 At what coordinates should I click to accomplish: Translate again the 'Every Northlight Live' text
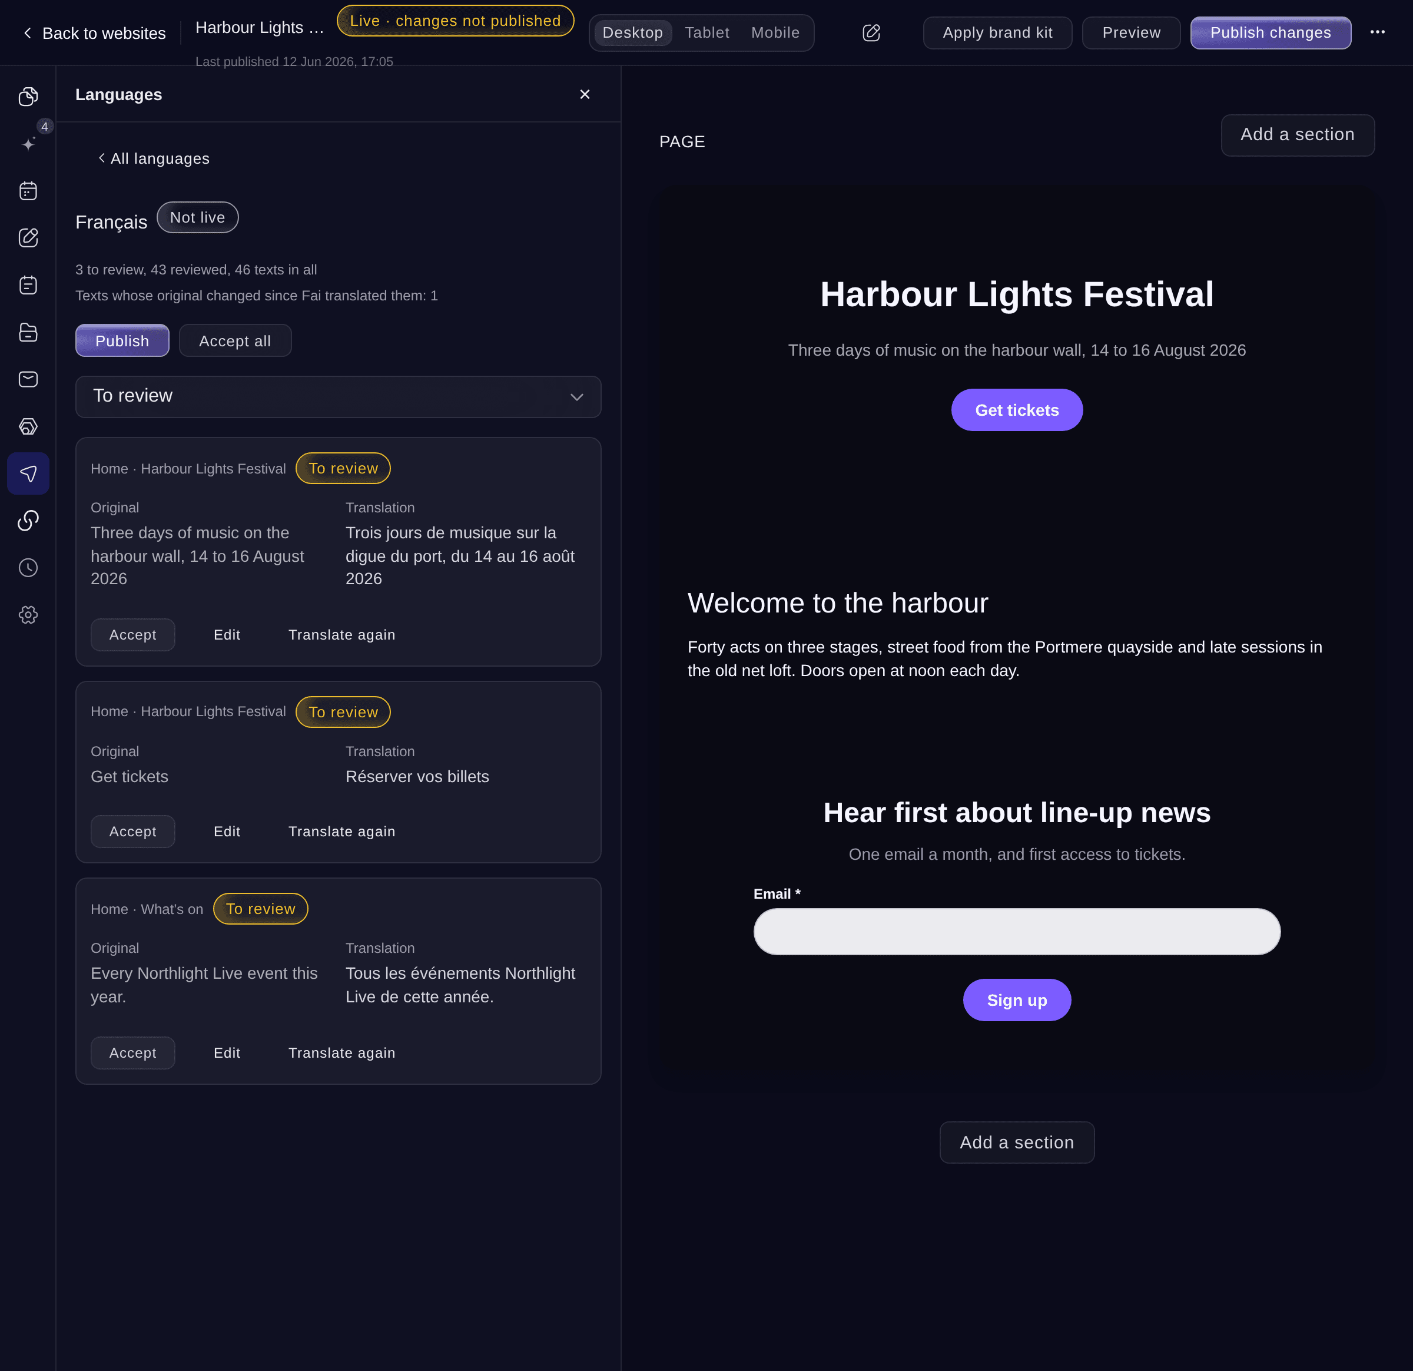(x=341, y=1053)
